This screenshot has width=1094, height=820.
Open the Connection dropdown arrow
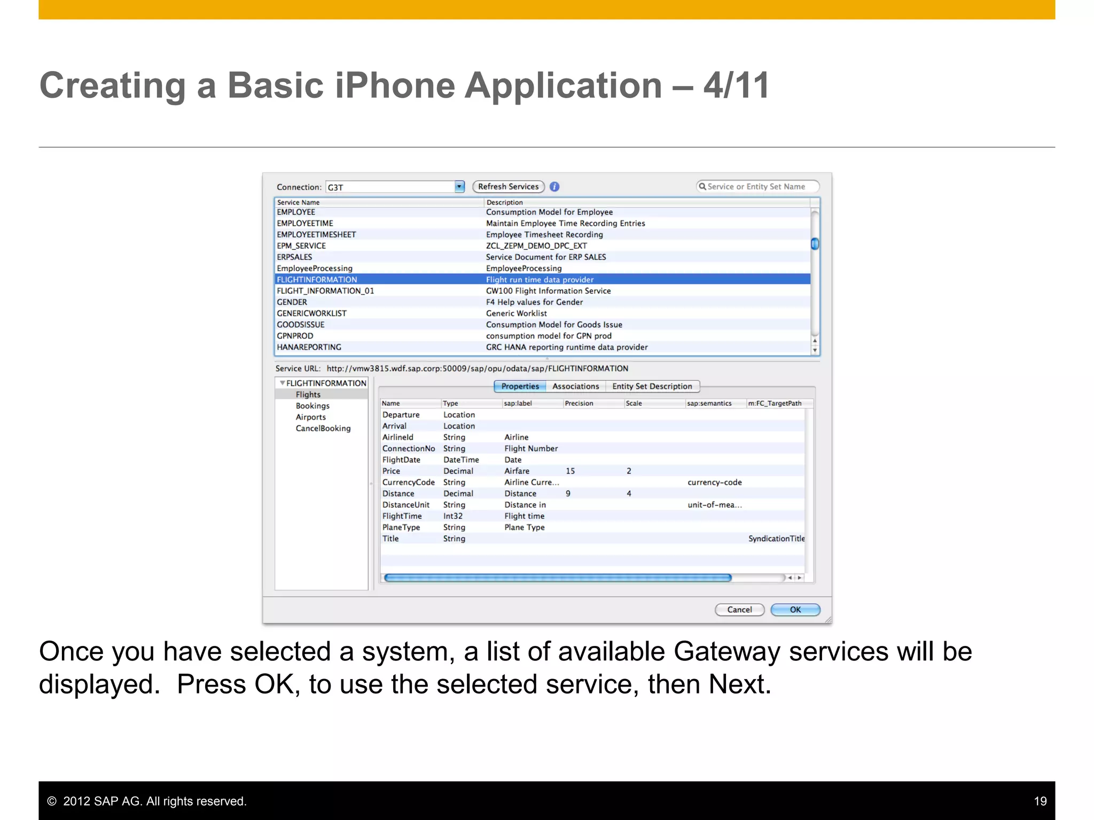click(459, 187)
